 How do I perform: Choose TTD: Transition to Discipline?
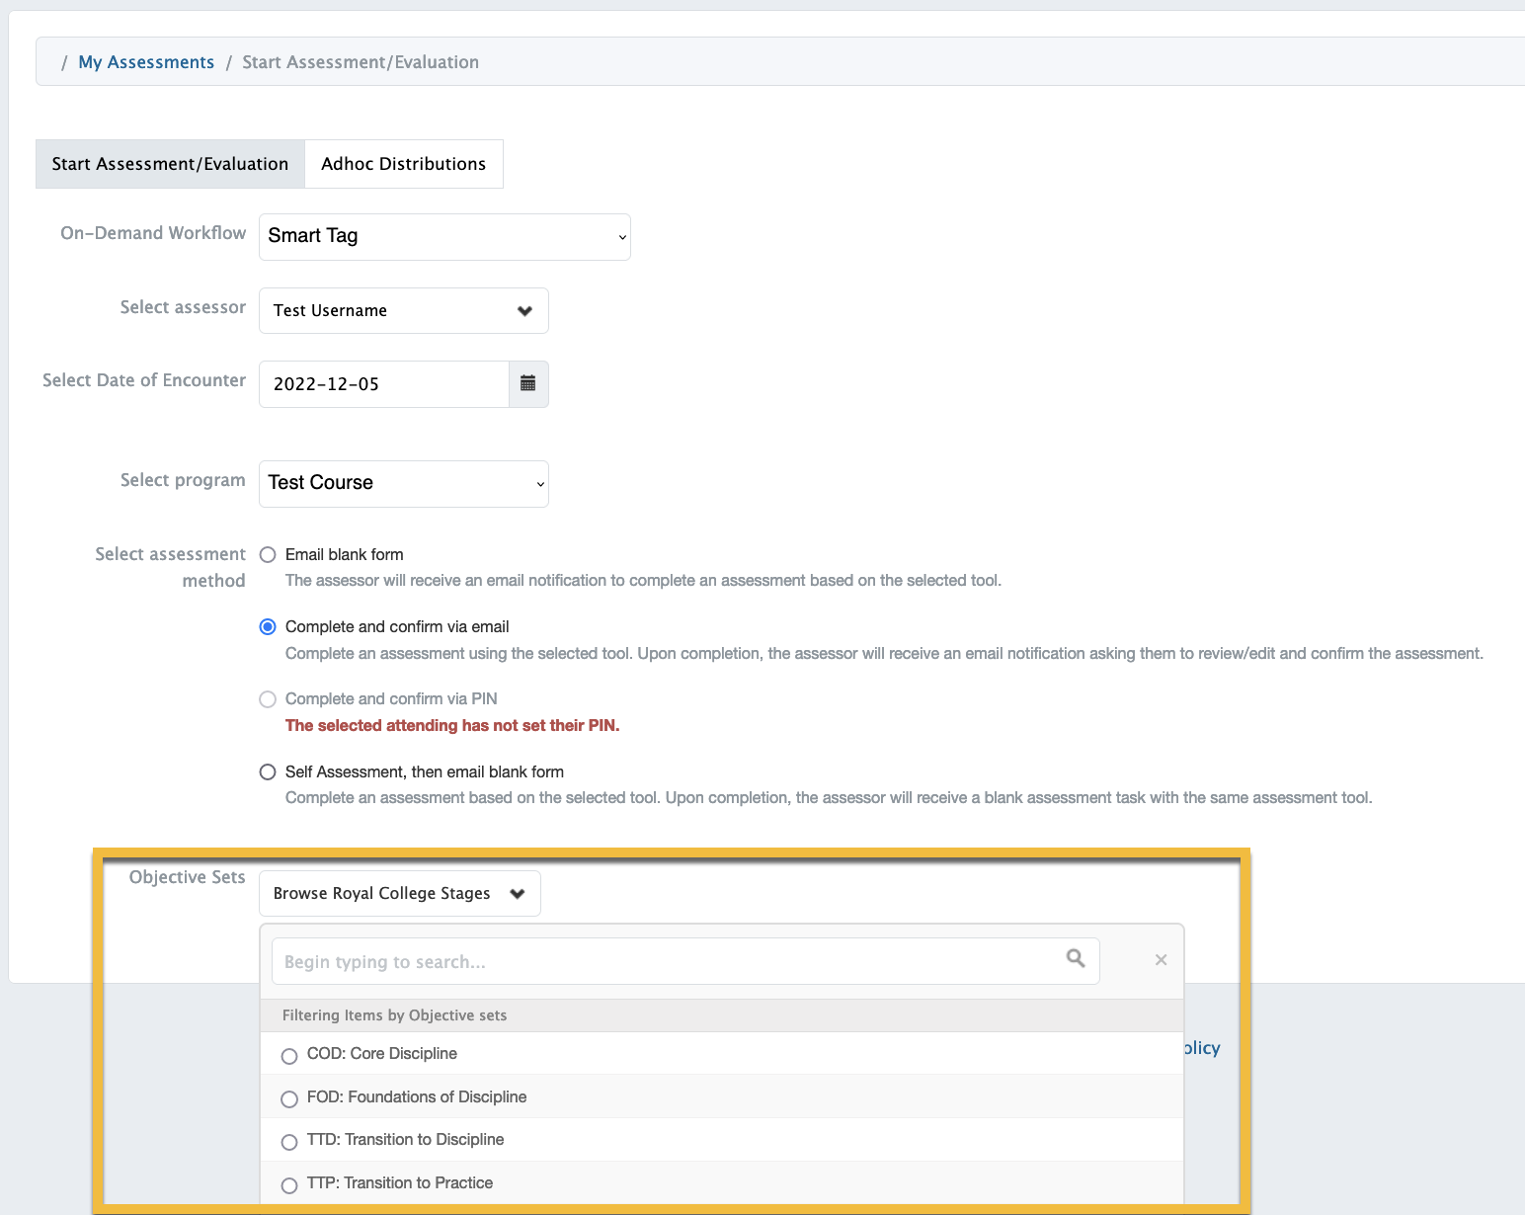289,1142
